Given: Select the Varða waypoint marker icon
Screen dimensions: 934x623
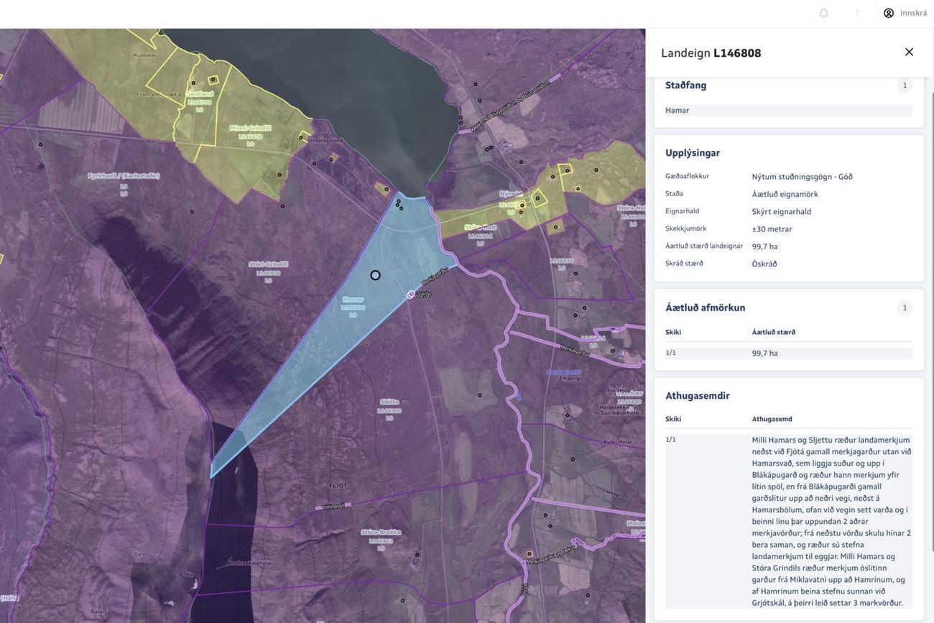Looking at the screenshot, I should (x=410, y=294).
